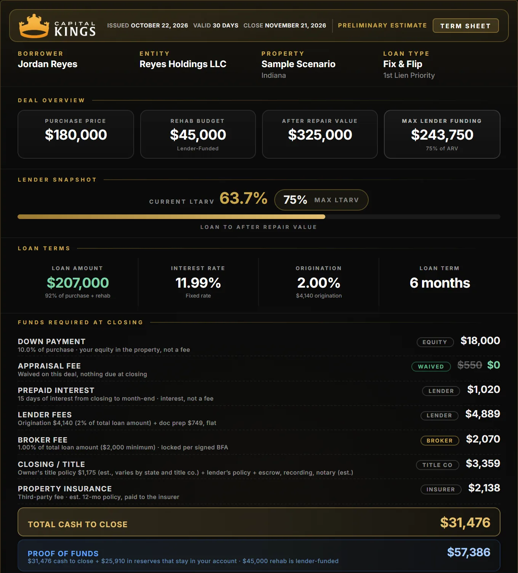Click the loan amount $207,000
The height and width of the screenshot is (573, 518).
pyautogui.click(x=78, y=283)
